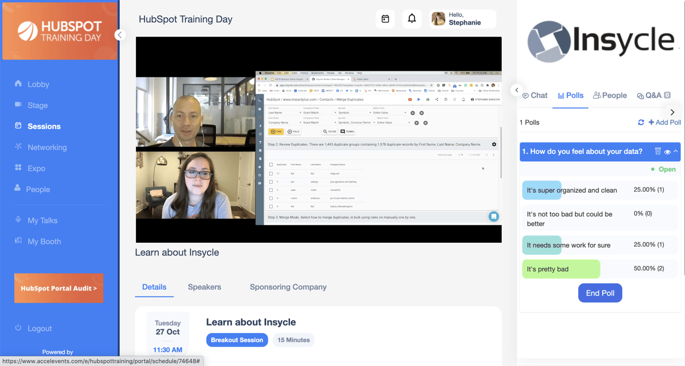Open Step 2 settings gear icon

(x=494, y=145)
